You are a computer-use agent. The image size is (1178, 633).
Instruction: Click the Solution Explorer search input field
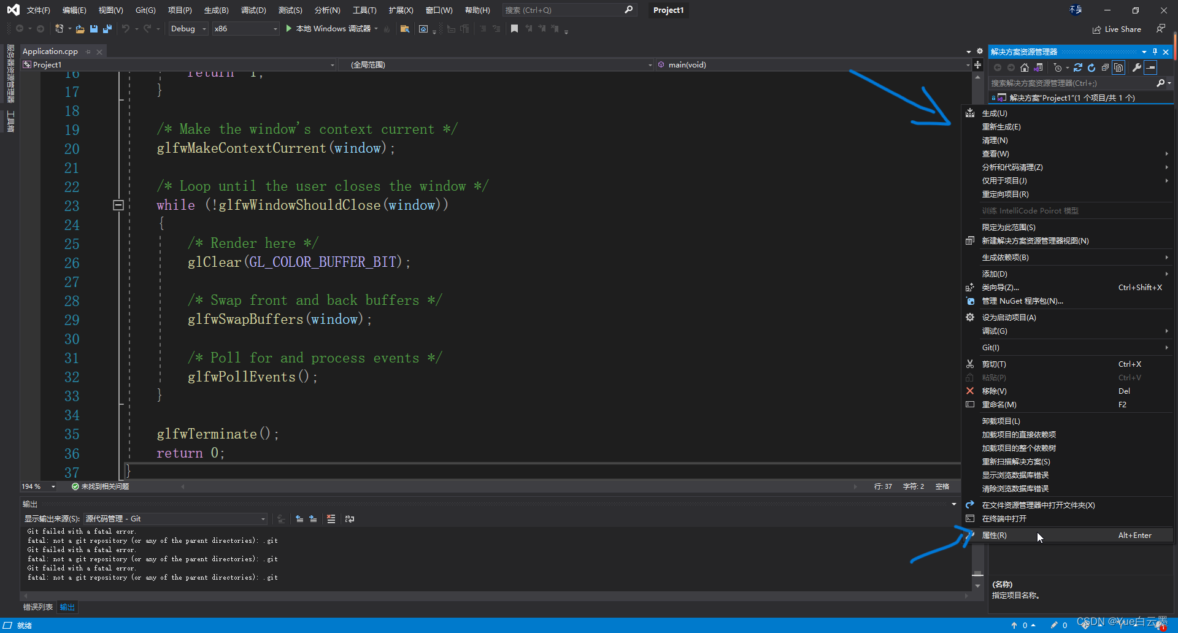click(1072, 83)
